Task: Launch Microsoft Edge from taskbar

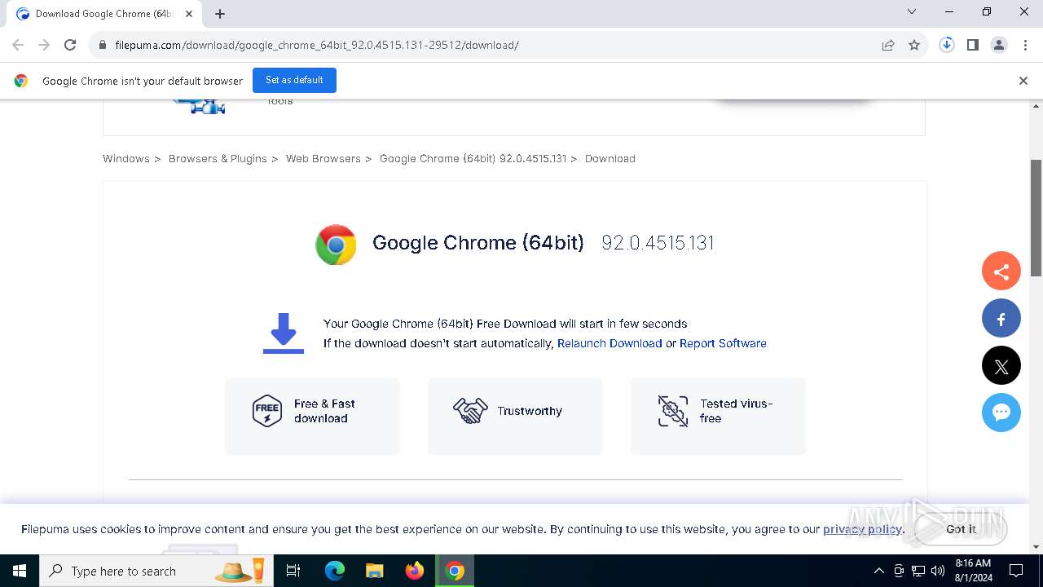Action: coord(335,571)
